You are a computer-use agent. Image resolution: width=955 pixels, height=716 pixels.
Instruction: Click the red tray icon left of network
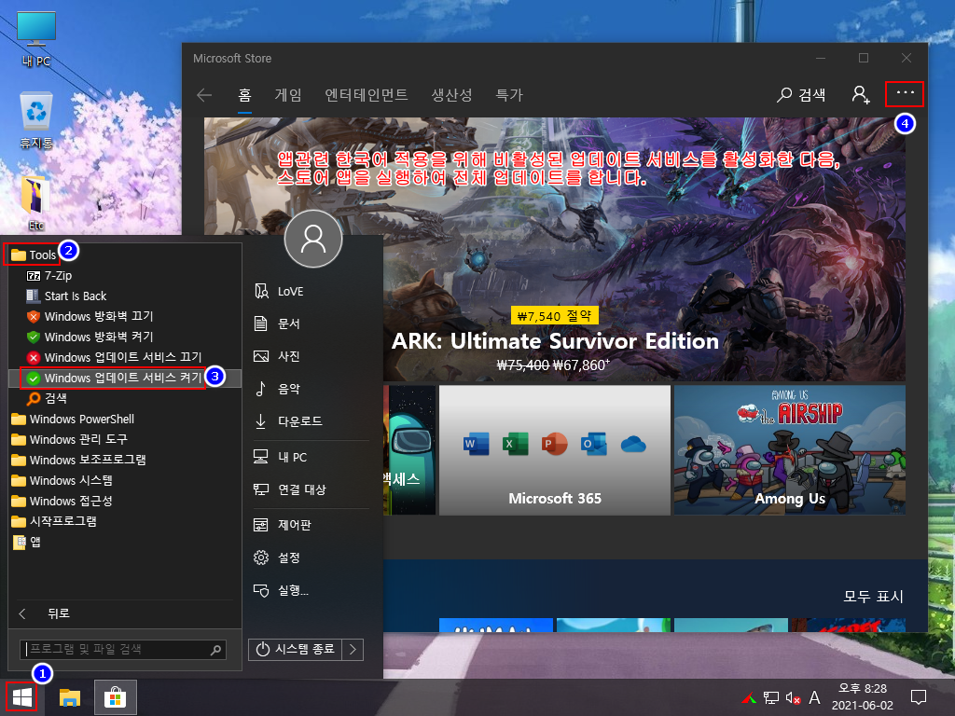749,697
